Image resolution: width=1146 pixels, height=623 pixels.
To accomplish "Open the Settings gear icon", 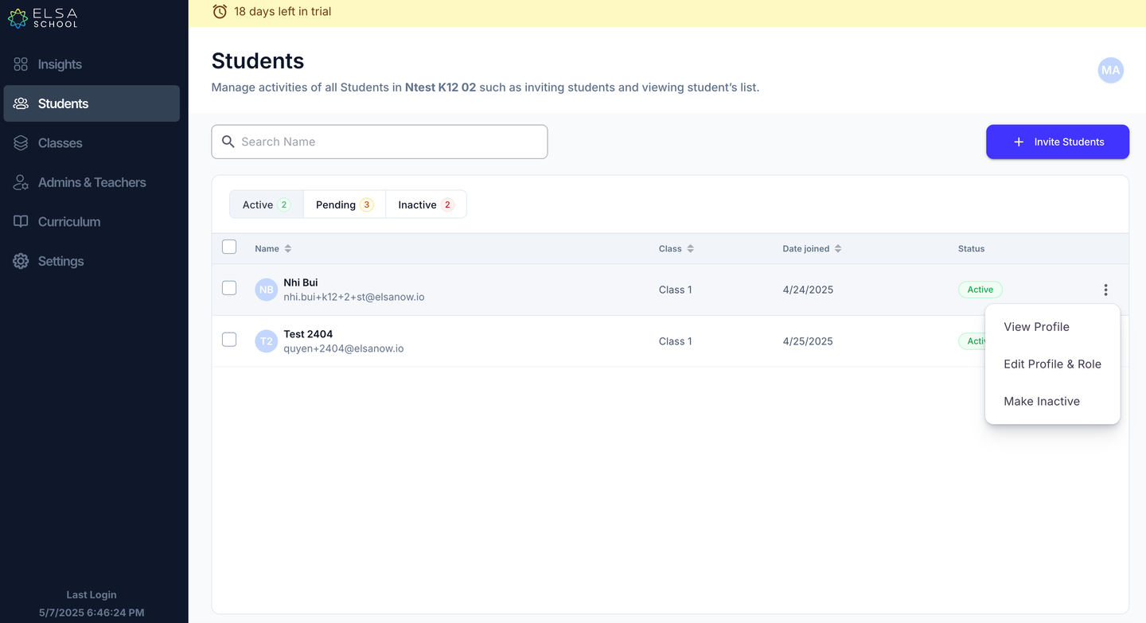I will click(x=21, y=261).
